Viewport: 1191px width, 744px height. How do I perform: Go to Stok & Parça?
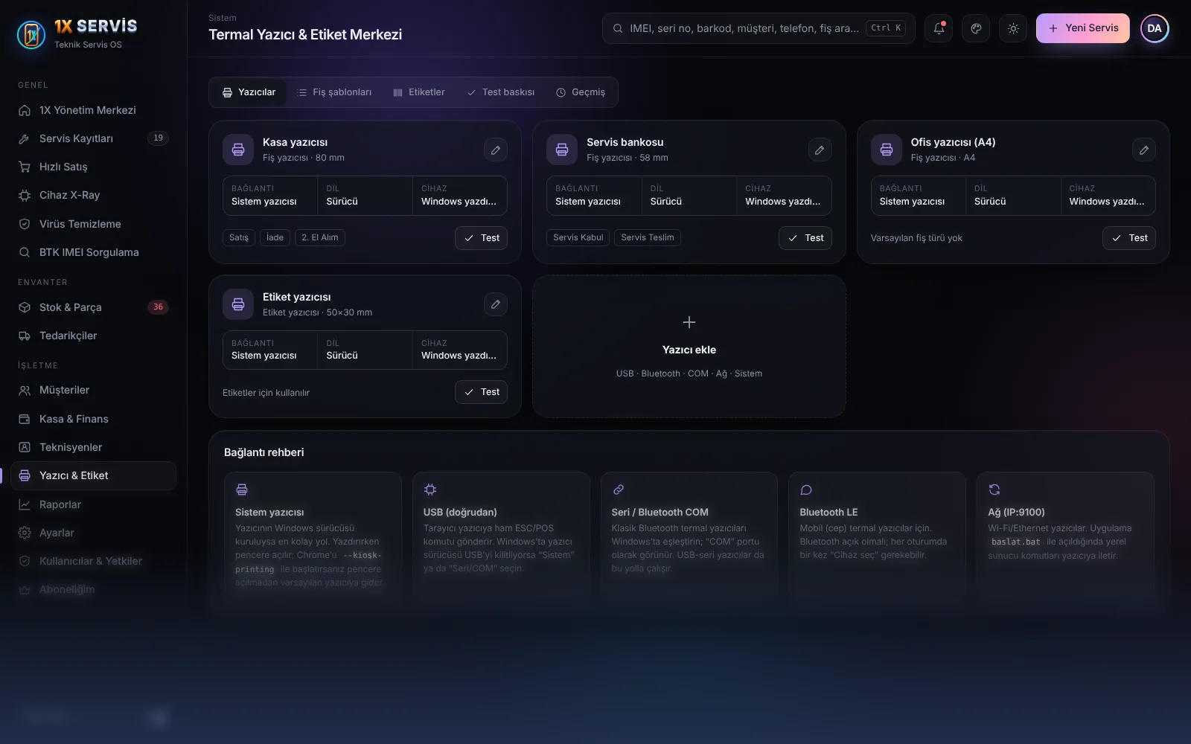click(x=93, y=307)
